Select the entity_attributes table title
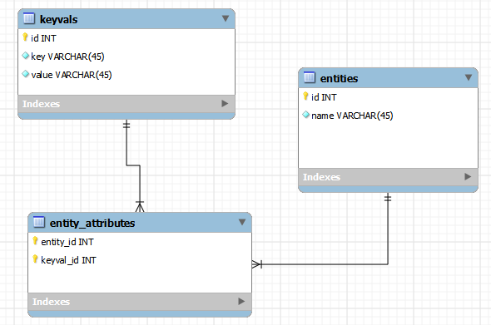 coord(92,224)
